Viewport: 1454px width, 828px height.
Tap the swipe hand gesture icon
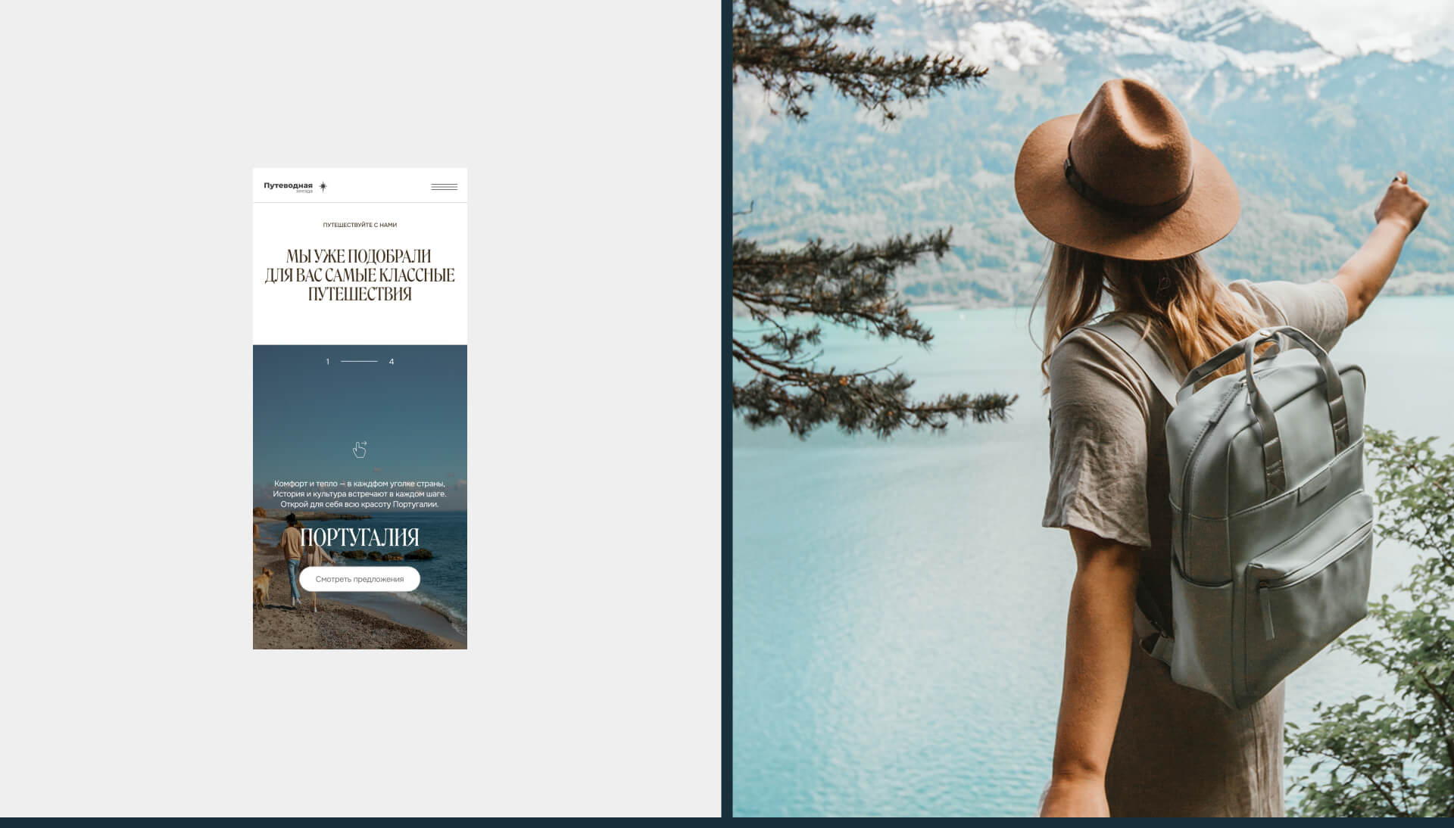tap(360, 450)
